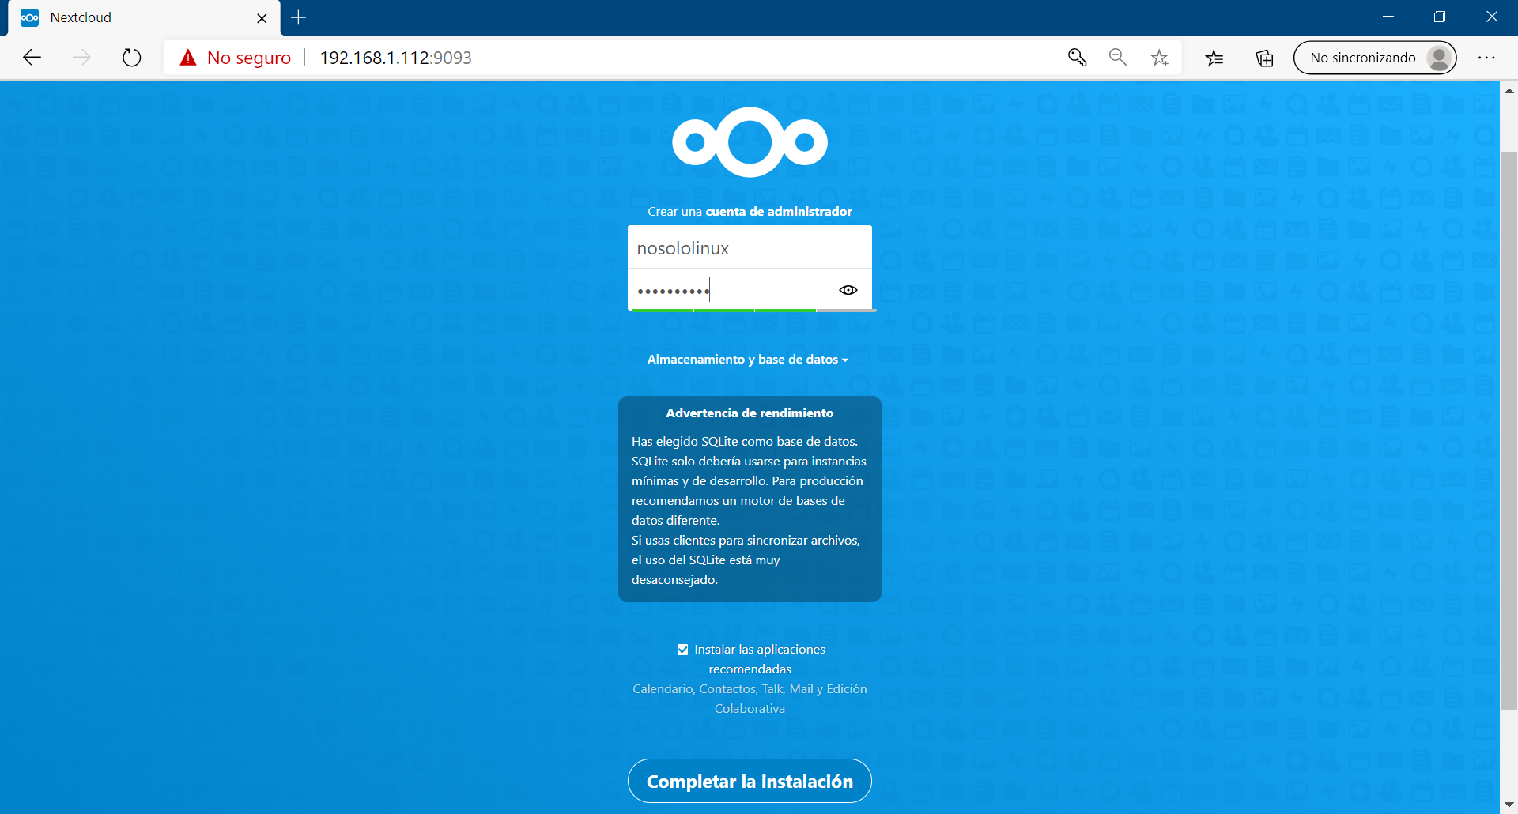Reload the page with the refresh icon
This screenshot has height=814, width=1518.
131,57
